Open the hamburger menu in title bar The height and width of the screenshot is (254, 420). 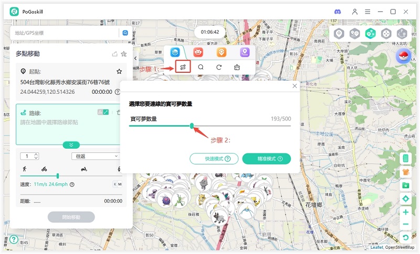(x=367, y=12)
